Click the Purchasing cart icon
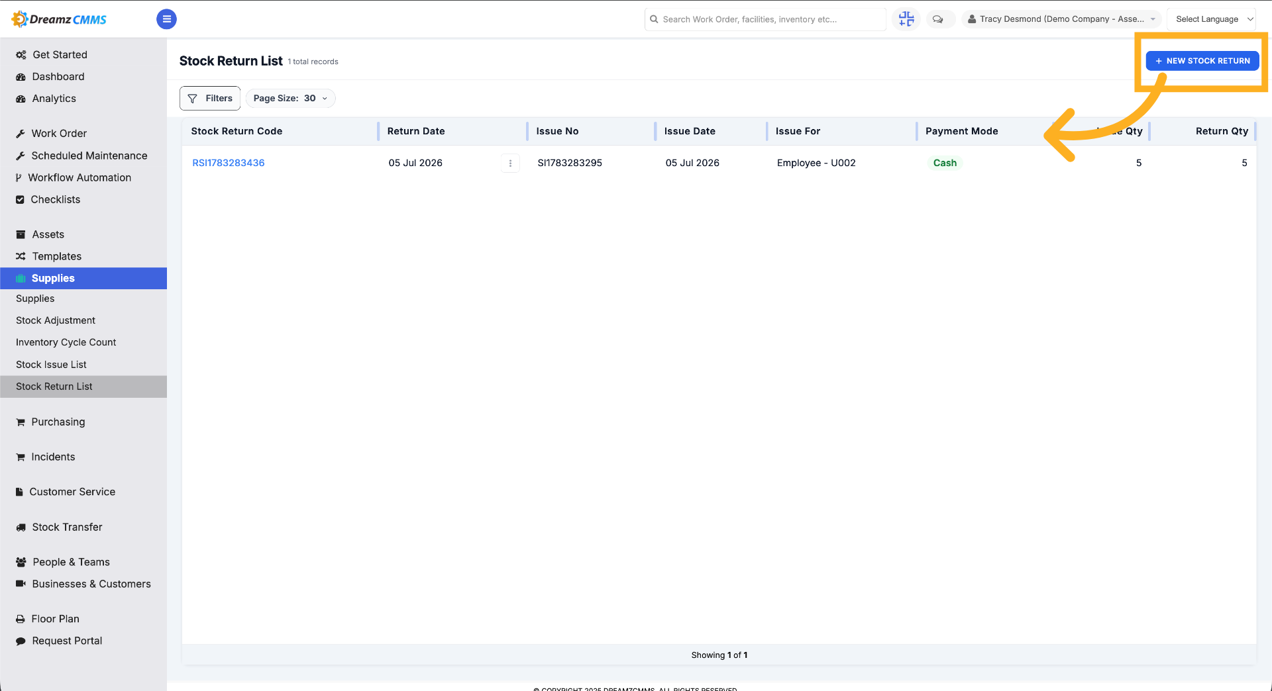Image resolution: width=1272 pixels, height=691 pixels. click(x=21, y=422)
